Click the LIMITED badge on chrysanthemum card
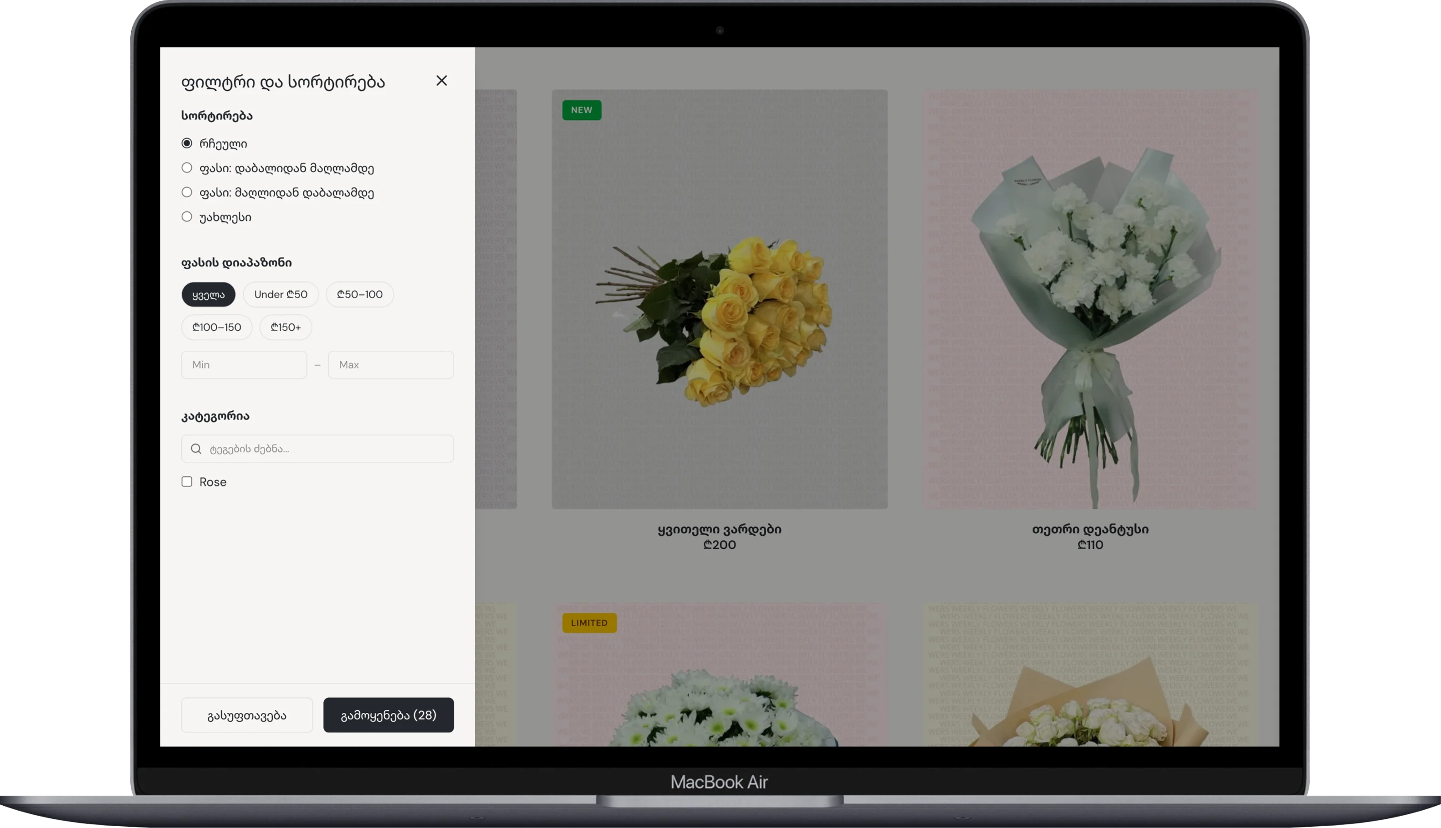This screenshot has height=828, width=1441. (589, 623)
